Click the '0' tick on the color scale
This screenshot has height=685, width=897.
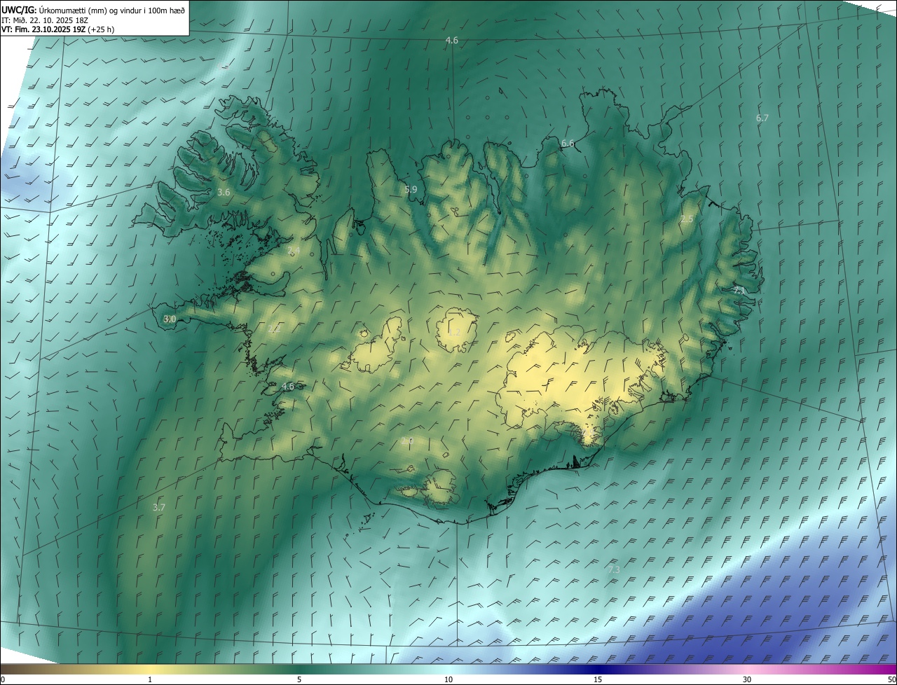click(x=3, y=679)
